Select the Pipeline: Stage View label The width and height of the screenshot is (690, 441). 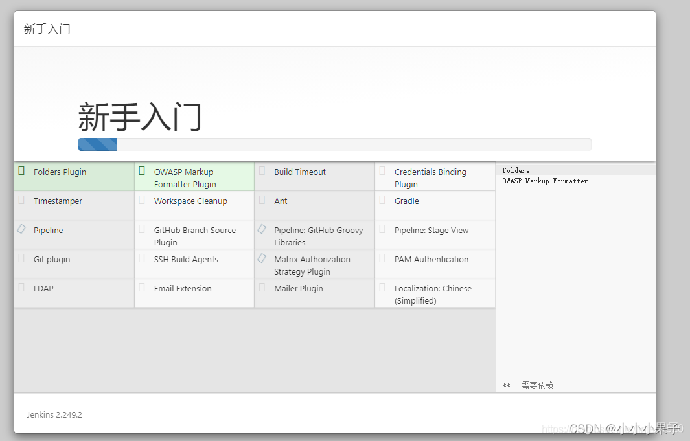coord(431,230)
